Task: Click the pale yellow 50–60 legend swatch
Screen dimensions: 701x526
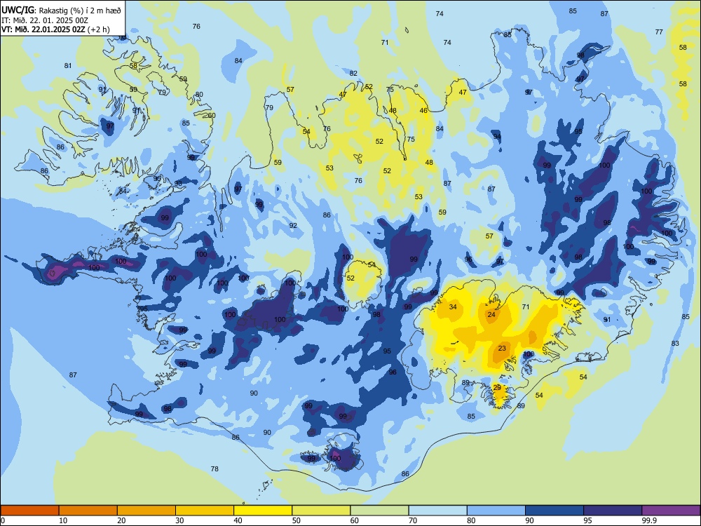Action: click(x=322, y=511)
